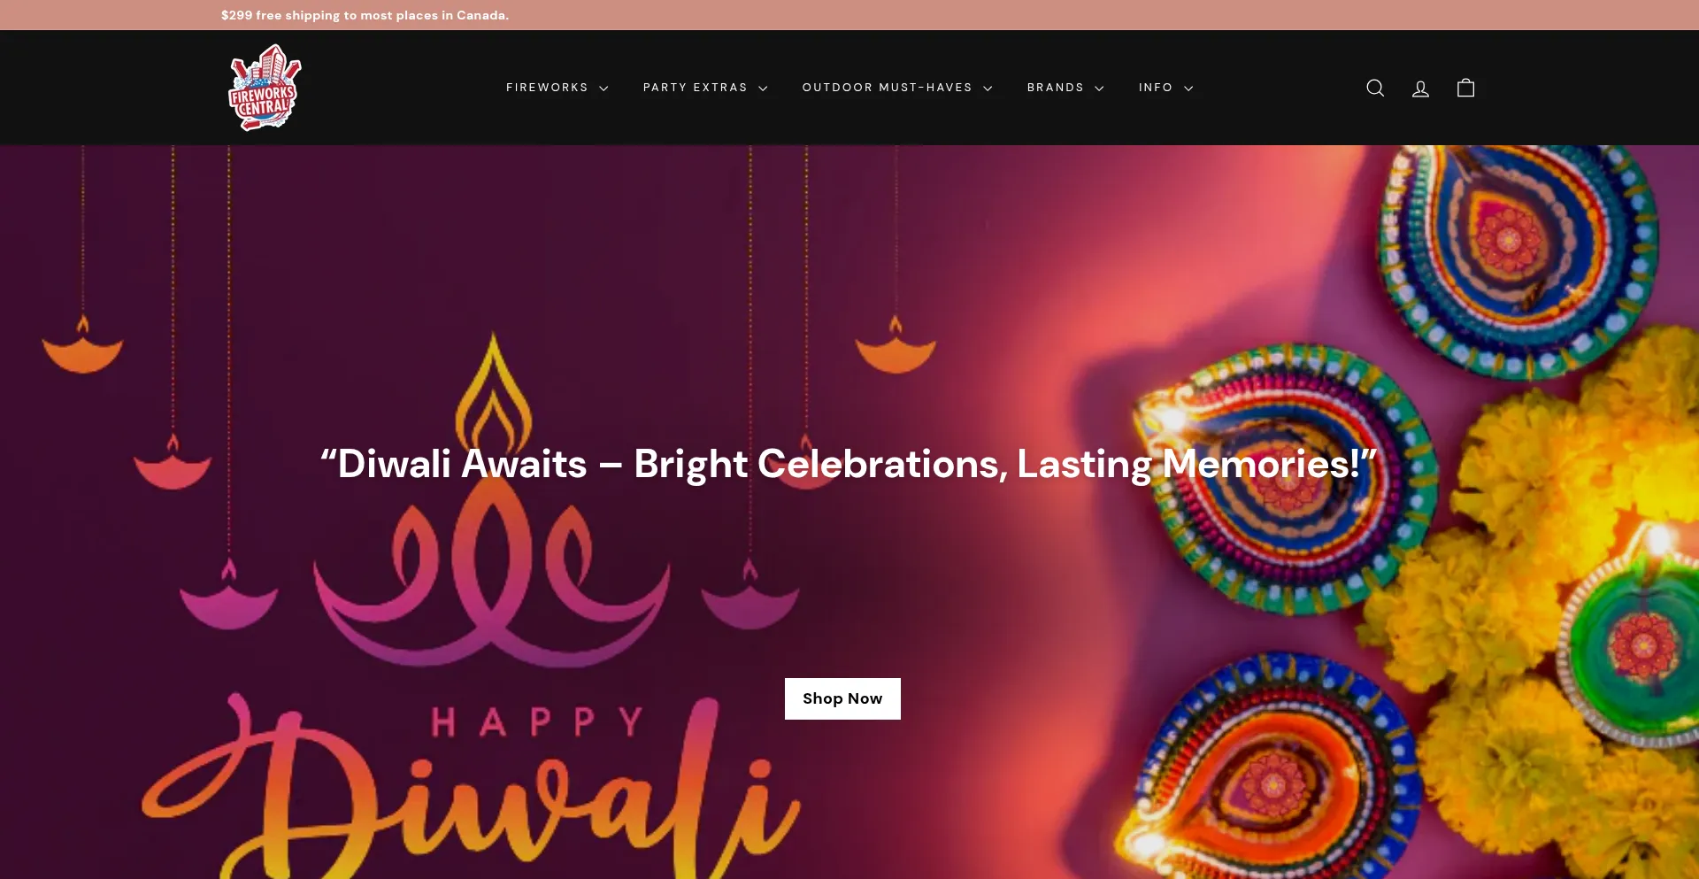Click the $299 free shipping announcement text
This screenshot has width=1699, height=879.
pos(365,15)
